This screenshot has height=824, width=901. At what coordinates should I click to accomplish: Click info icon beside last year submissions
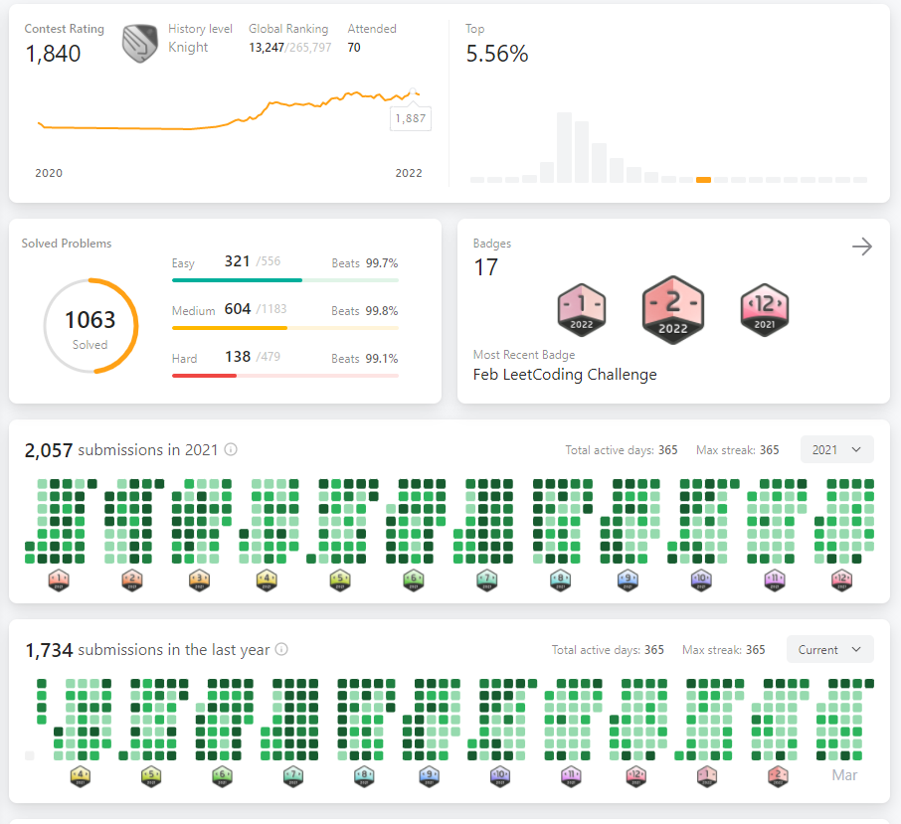coord(281,649)
